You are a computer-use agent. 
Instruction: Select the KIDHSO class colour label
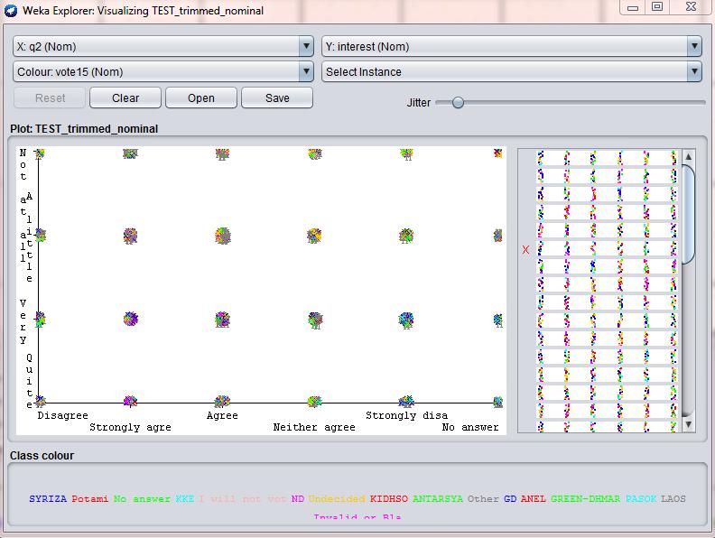389,499
